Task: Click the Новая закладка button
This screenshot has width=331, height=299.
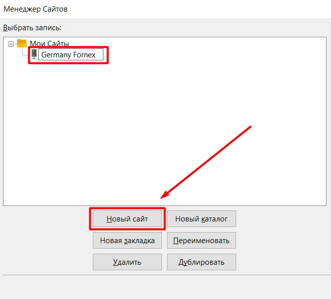Action: 127,241
